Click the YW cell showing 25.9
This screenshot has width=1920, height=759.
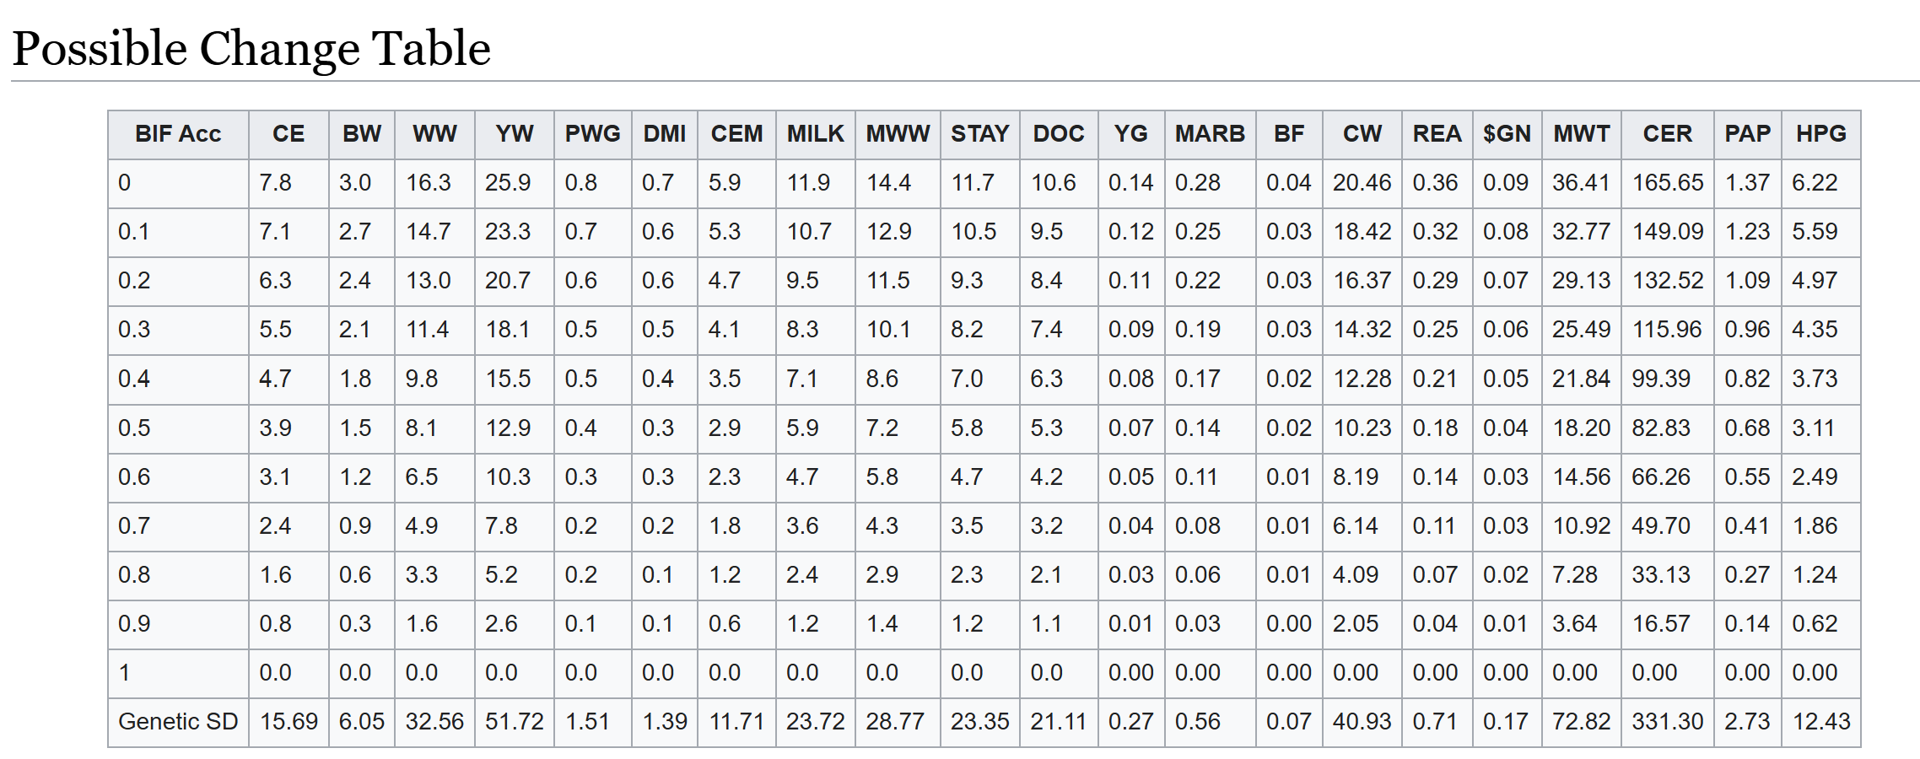point(508,183)
